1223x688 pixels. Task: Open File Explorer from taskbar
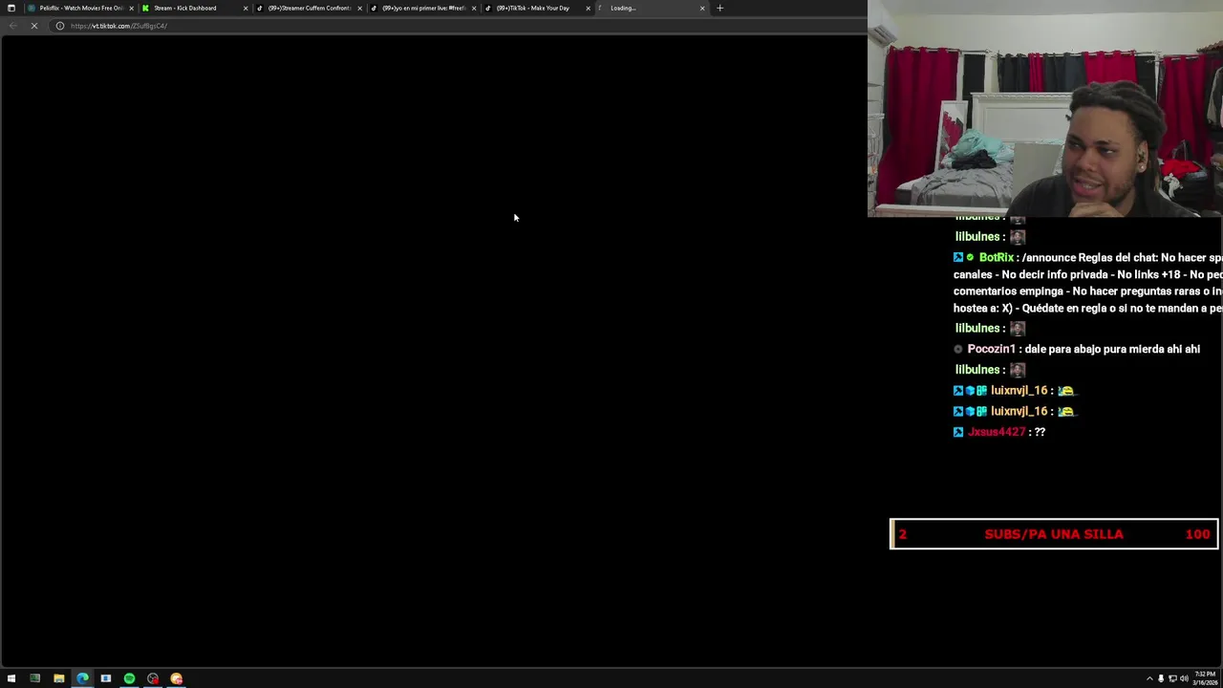[58, 678]
